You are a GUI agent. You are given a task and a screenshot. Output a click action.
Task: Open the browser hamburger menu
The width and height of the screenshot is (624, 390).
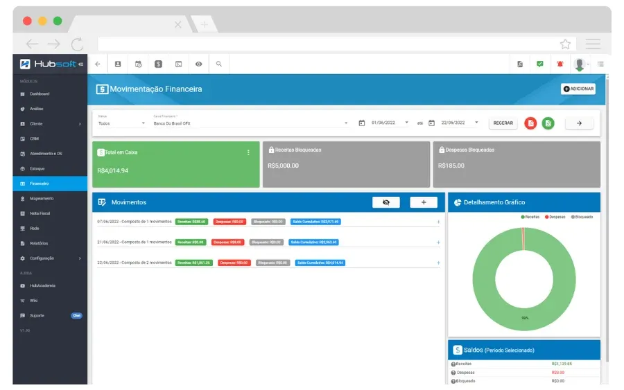pos(593,44)
